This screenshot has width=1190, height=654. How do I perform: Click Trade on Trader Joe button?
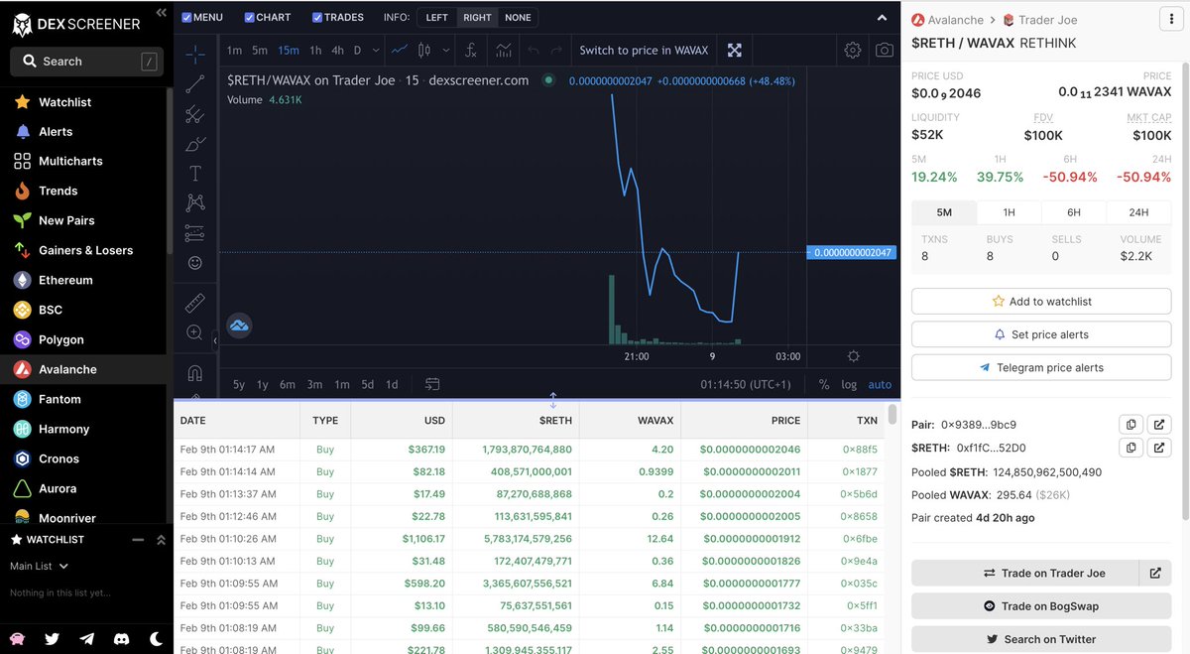(1025, 573)
